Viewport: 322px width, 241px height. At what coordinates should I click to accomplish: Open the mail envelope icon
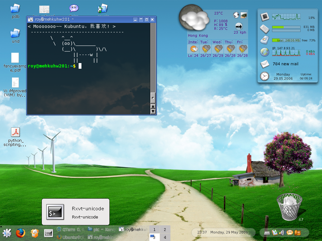(x=265, y=64)
